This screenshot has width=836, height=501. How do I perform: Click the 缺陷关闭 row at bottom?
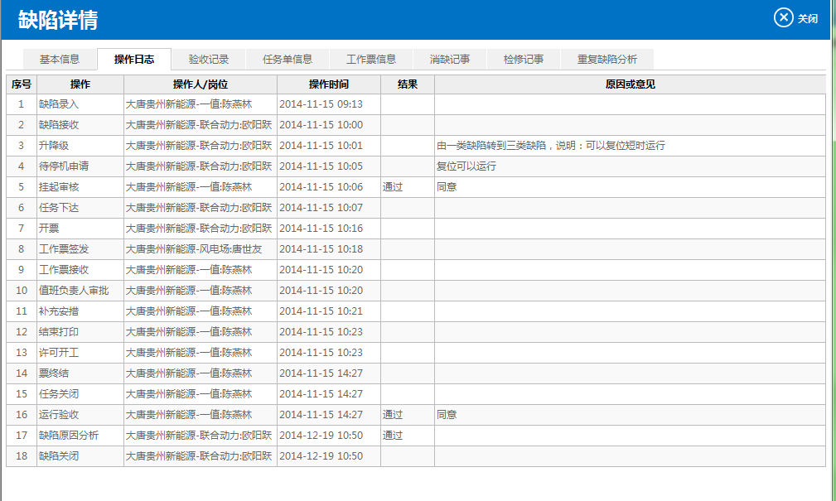[59, 456]
